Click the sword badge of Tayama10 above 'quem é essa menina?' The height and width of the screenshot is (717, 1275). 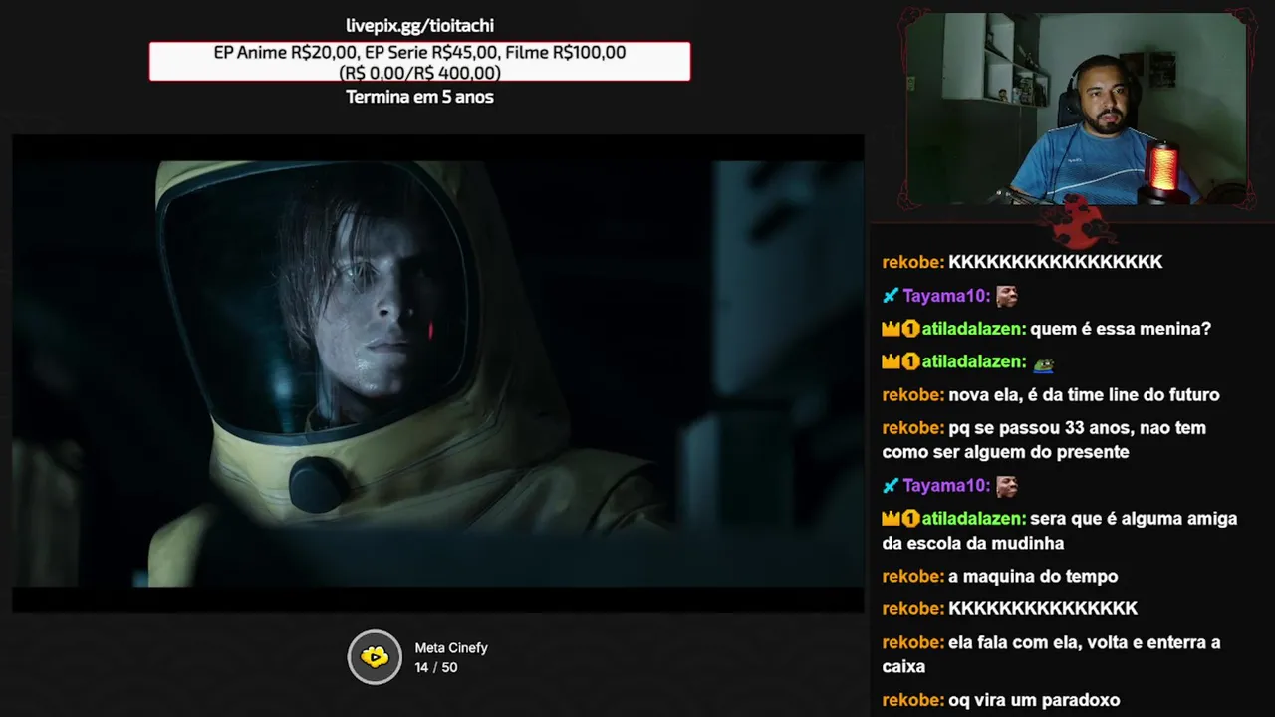pyautogui.click(x=891, y=296)
